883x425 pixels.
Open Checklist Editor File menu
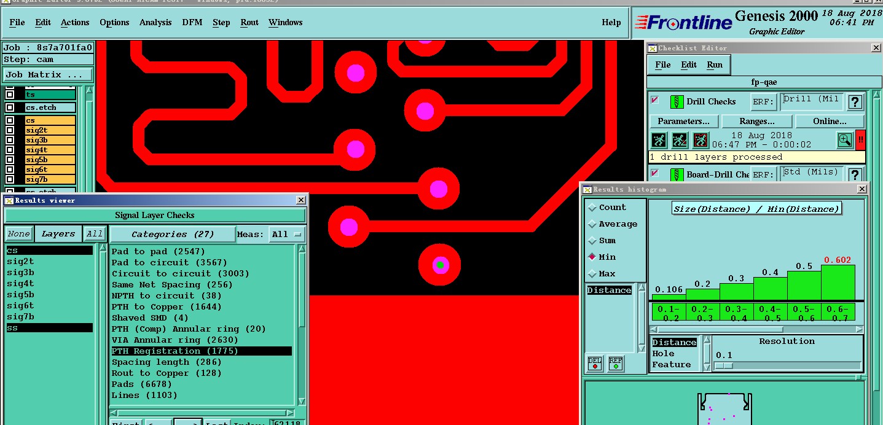coord(662,64)
